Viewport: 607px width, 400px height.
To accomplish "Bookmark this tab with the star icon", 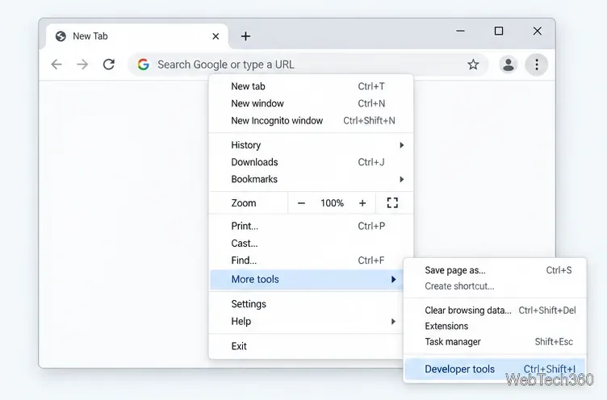I will pos(473,65).
